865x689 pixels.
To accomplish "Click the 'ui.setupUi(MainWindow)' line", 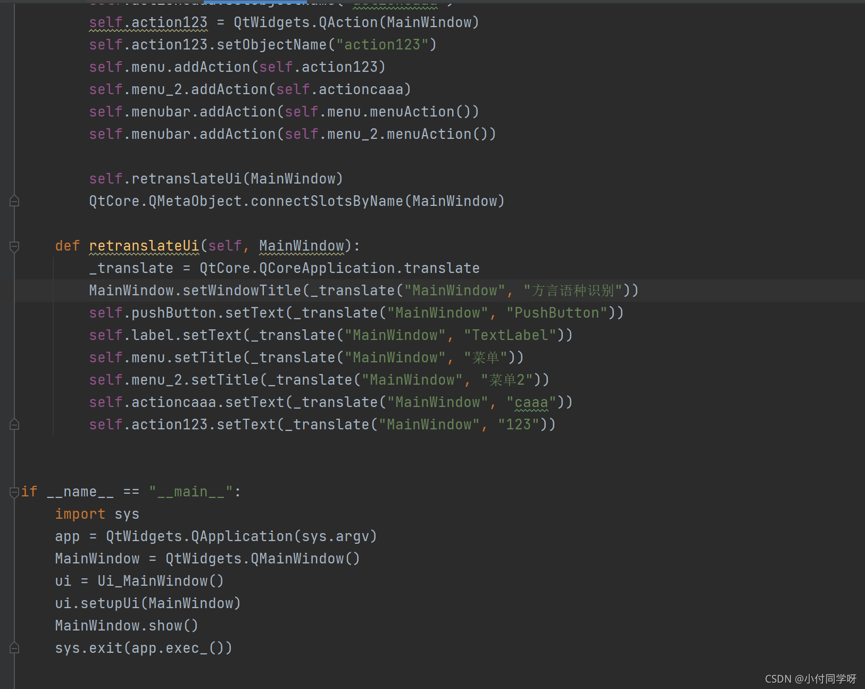I will click(x=148, y=603).
